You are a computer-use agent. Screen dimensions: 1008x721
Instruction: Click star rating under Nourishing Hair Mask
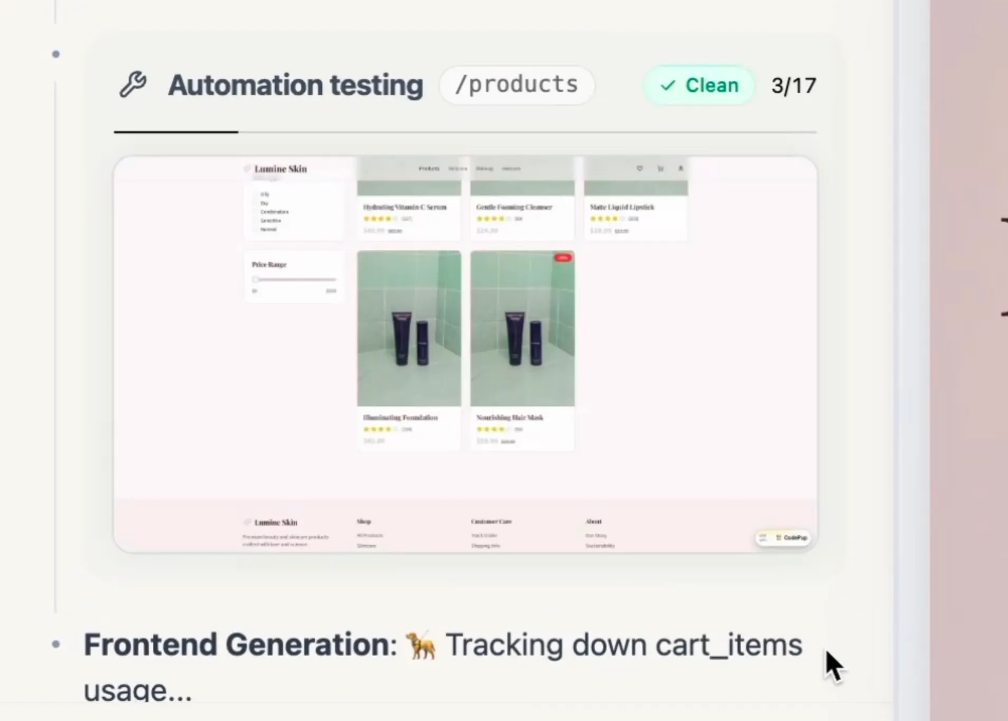point(493,429)
